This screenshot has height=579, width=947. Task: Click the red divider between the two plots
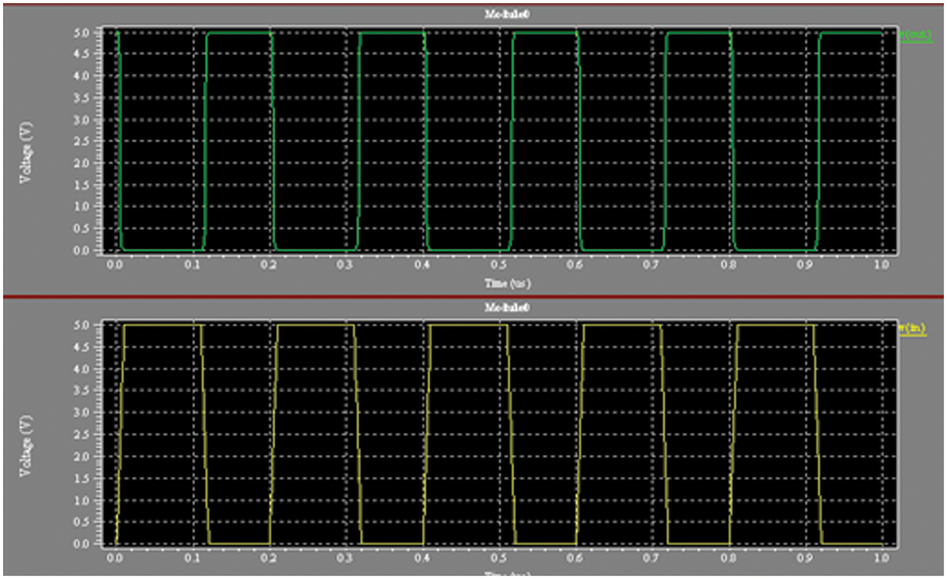473,297
